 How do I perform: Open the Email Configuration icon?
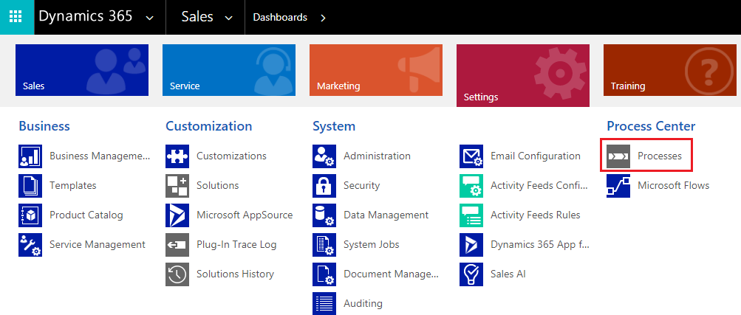[x=471, y=156]
